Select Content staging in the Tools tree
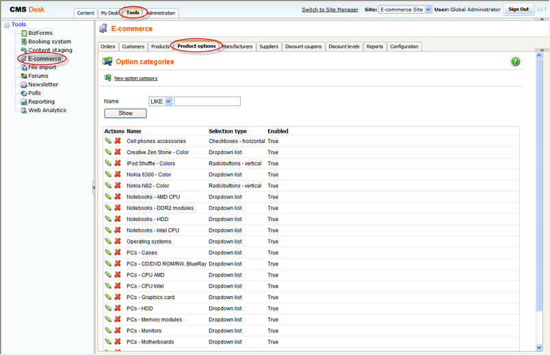550x355 pixels. [50, 50]
